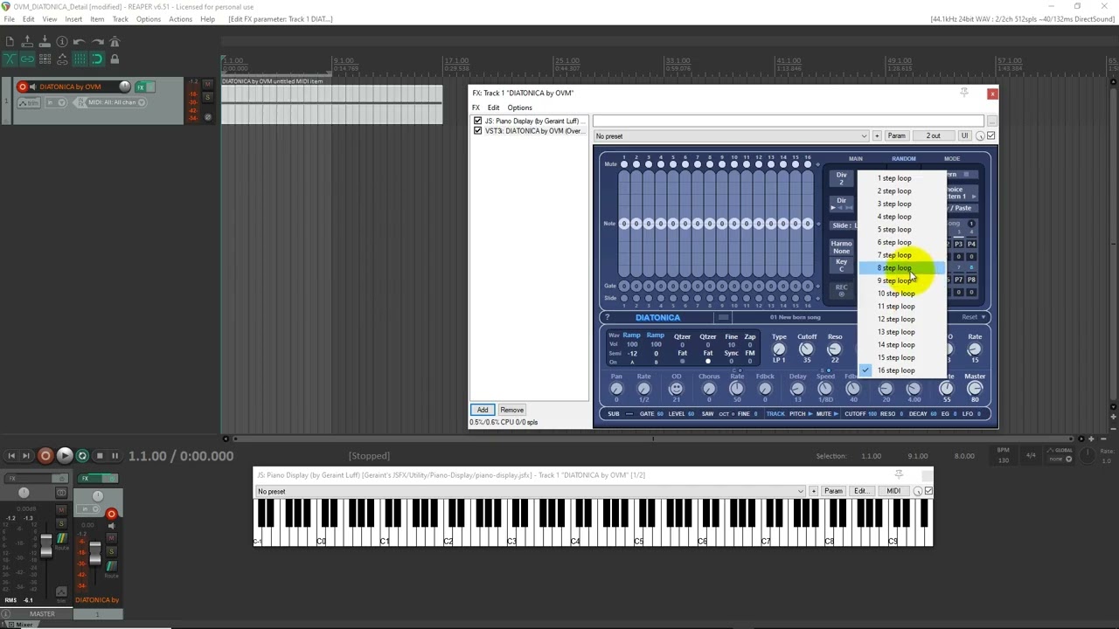Click the transport Record button
Screen dimensions: 1119x629
45,455
